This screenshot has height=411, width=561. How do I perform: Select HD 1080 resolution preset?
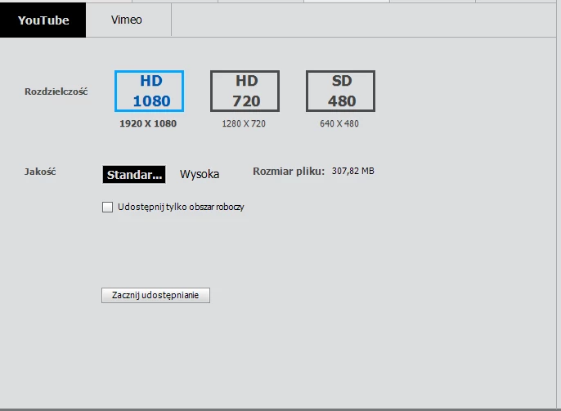[149, 92]
